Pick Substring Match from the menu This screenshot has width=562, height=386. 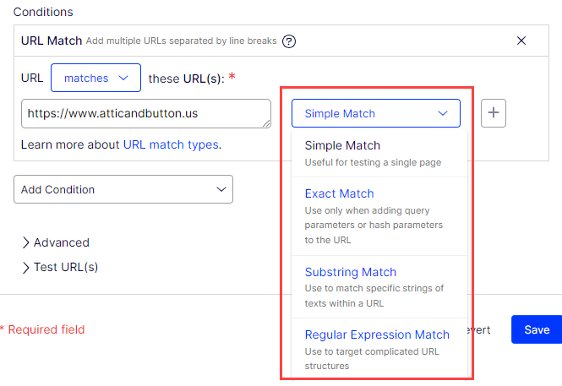(350, 272)
